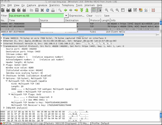
Task: Open the capture interfaces list icon
Action: [x=3, y=10]
